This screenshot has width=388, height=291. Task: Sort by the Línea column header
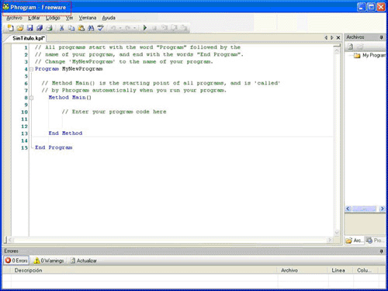(x=341, y=270)
